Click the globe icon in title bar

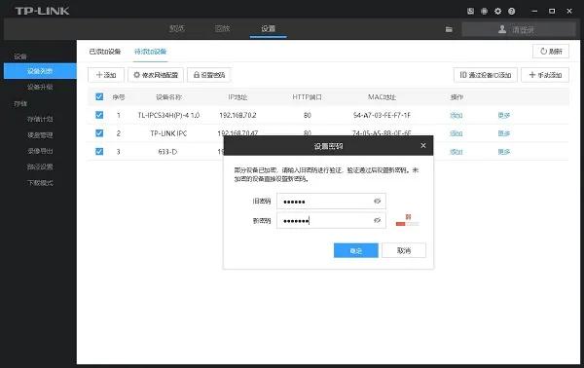[484, 11]
